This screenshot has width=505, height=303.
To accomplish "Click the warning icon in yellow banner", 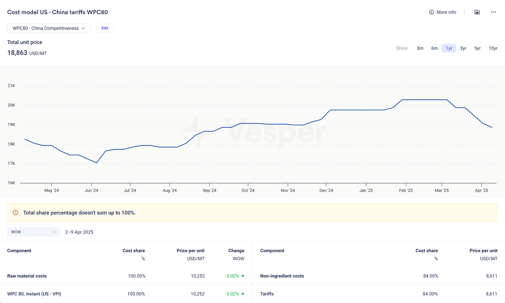I will point(15,213).
